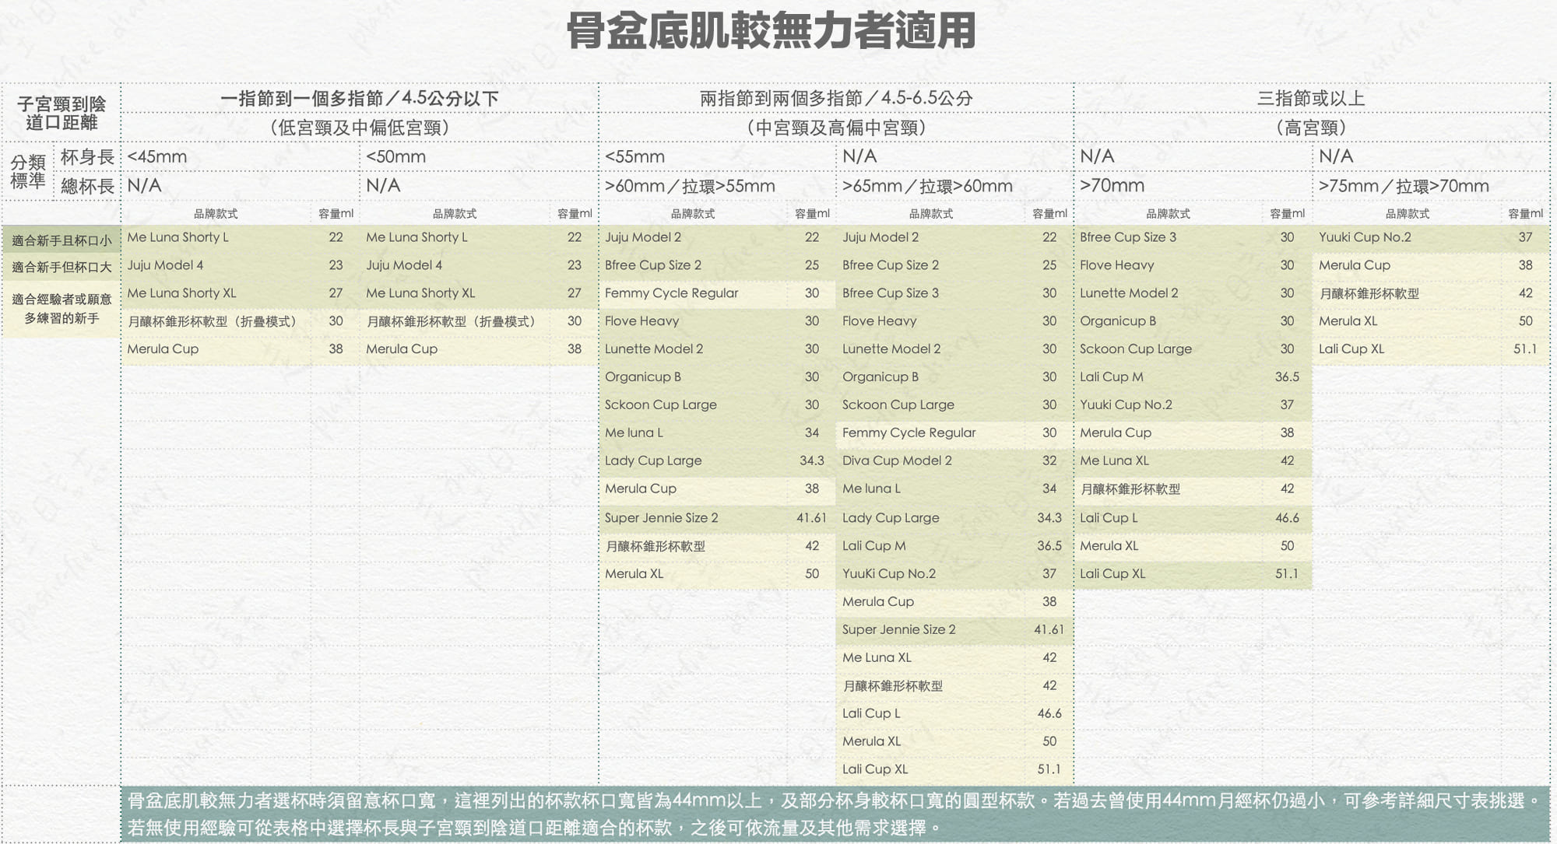
Task: Click the <45mm cup body length cell
Action: pos(157,156)
